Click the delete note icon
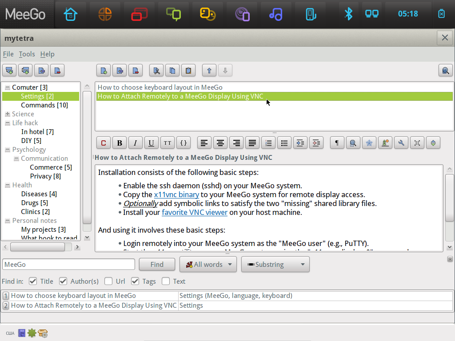455x341 pixels. coord(136,71)
